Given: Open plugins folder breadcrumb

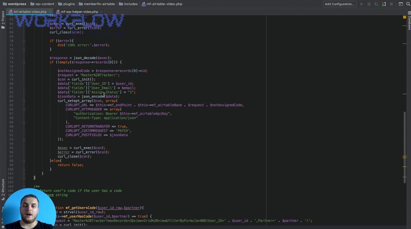Looking at the screenshot, I should pyautogui.click(x=66, y=4).
